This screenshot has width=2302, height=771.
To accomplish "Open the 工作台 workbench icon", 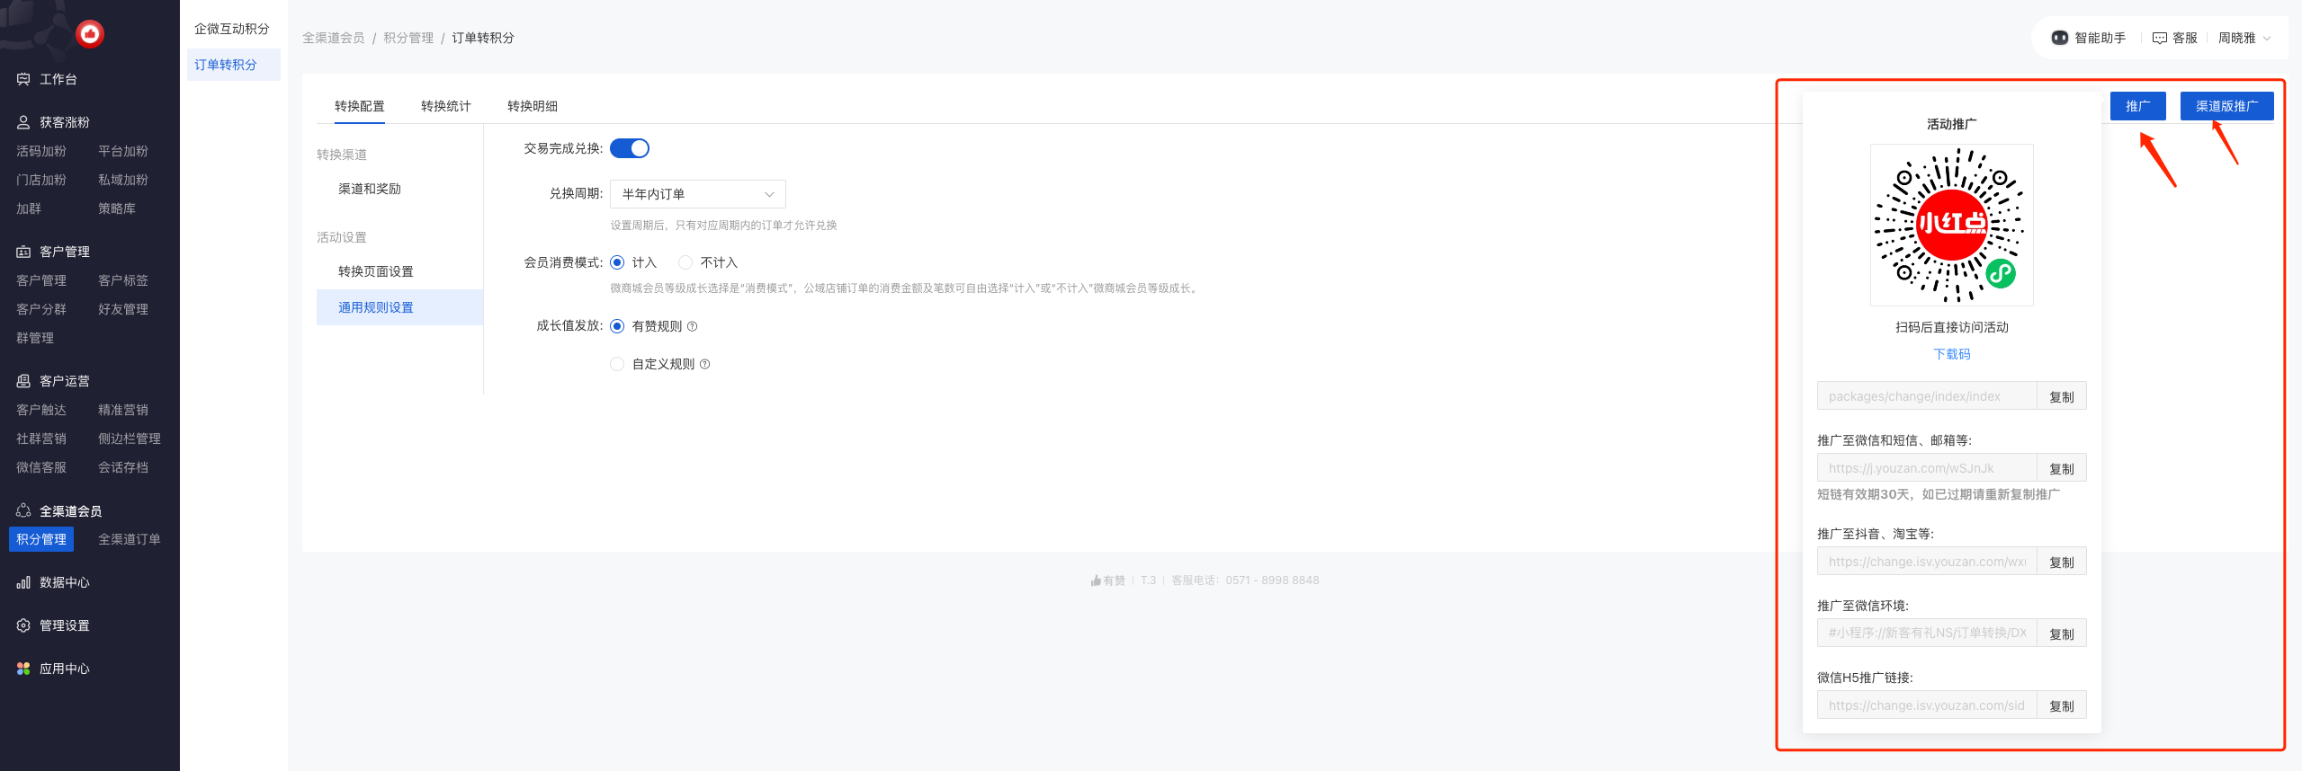I will pos(23,79).
